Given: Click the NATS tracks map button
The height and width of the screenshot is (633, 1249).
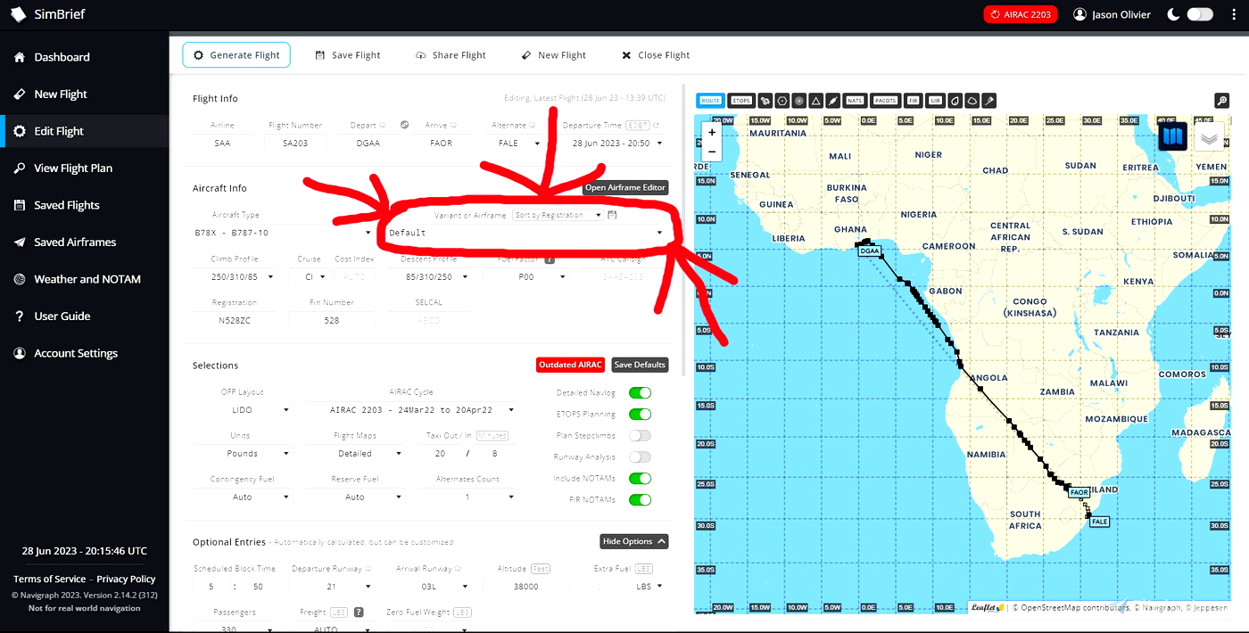Looking at the screenshot, I should (x=856, y=101).
